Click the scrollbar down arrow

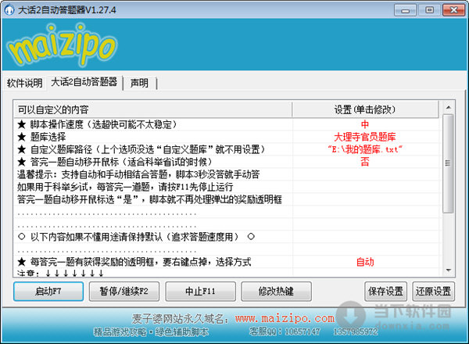[448, 270]
